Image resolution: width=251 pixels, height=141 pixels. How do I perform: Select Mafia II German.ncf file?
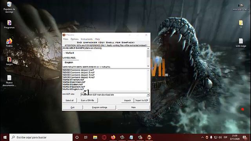point(74,82)
